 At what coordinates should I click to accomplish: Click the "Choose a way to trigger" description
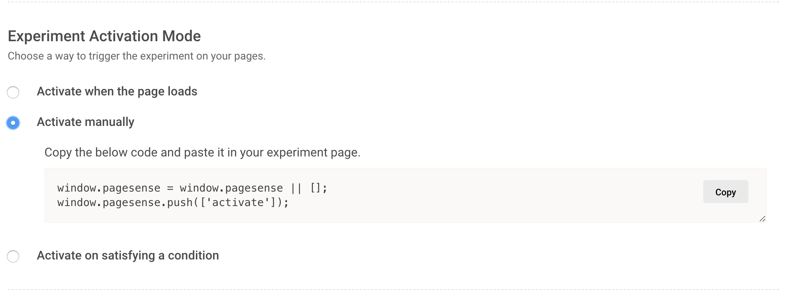[137, 56]
